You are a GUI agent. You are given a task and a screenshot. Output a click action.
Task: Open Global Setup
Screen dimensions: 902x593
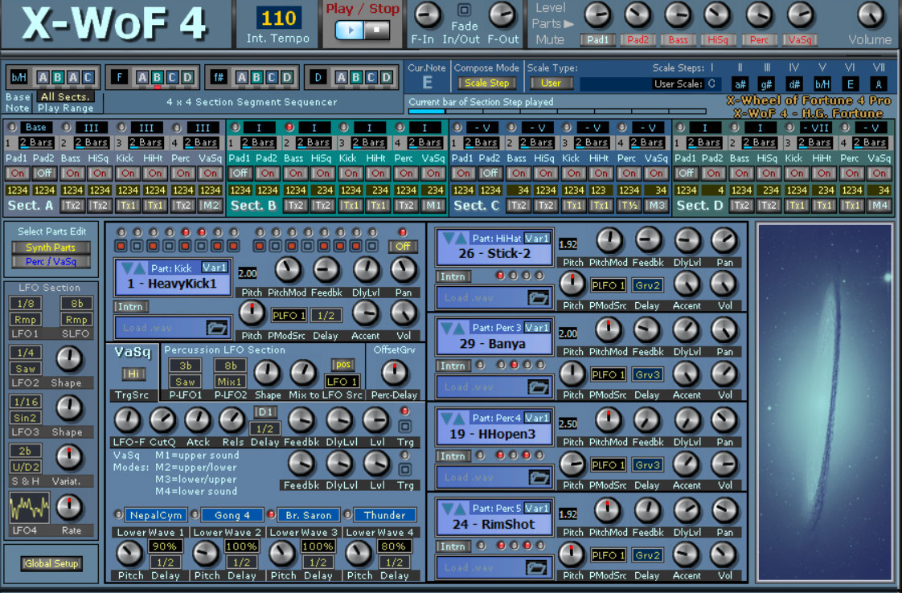point(51,563)
